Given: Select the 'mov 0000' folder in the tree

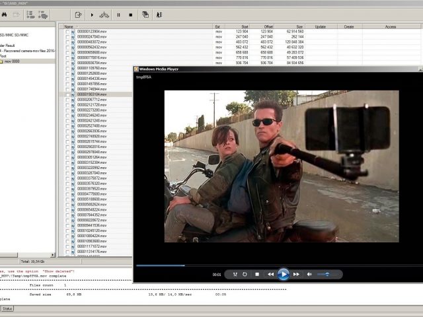Looking at the screenshot, I should (x=12, y=61).
